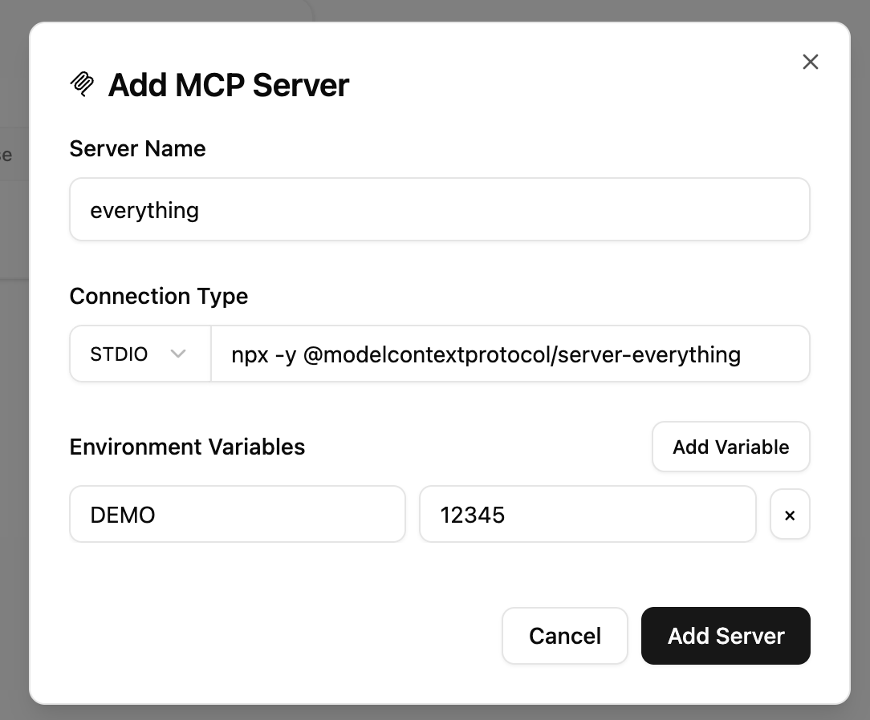The image size is (870, 720).
Task: Confirm with the Add Server button
Action: [x=726, y=636]
